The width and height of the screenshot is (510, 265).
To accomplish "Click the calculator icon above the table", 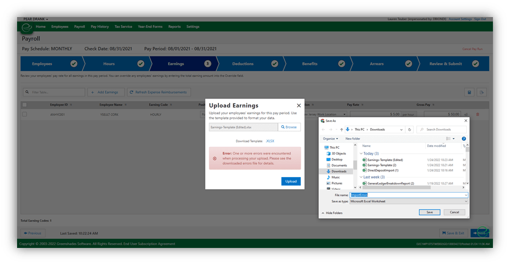I will pyautogui.click(x=468, y=92).
